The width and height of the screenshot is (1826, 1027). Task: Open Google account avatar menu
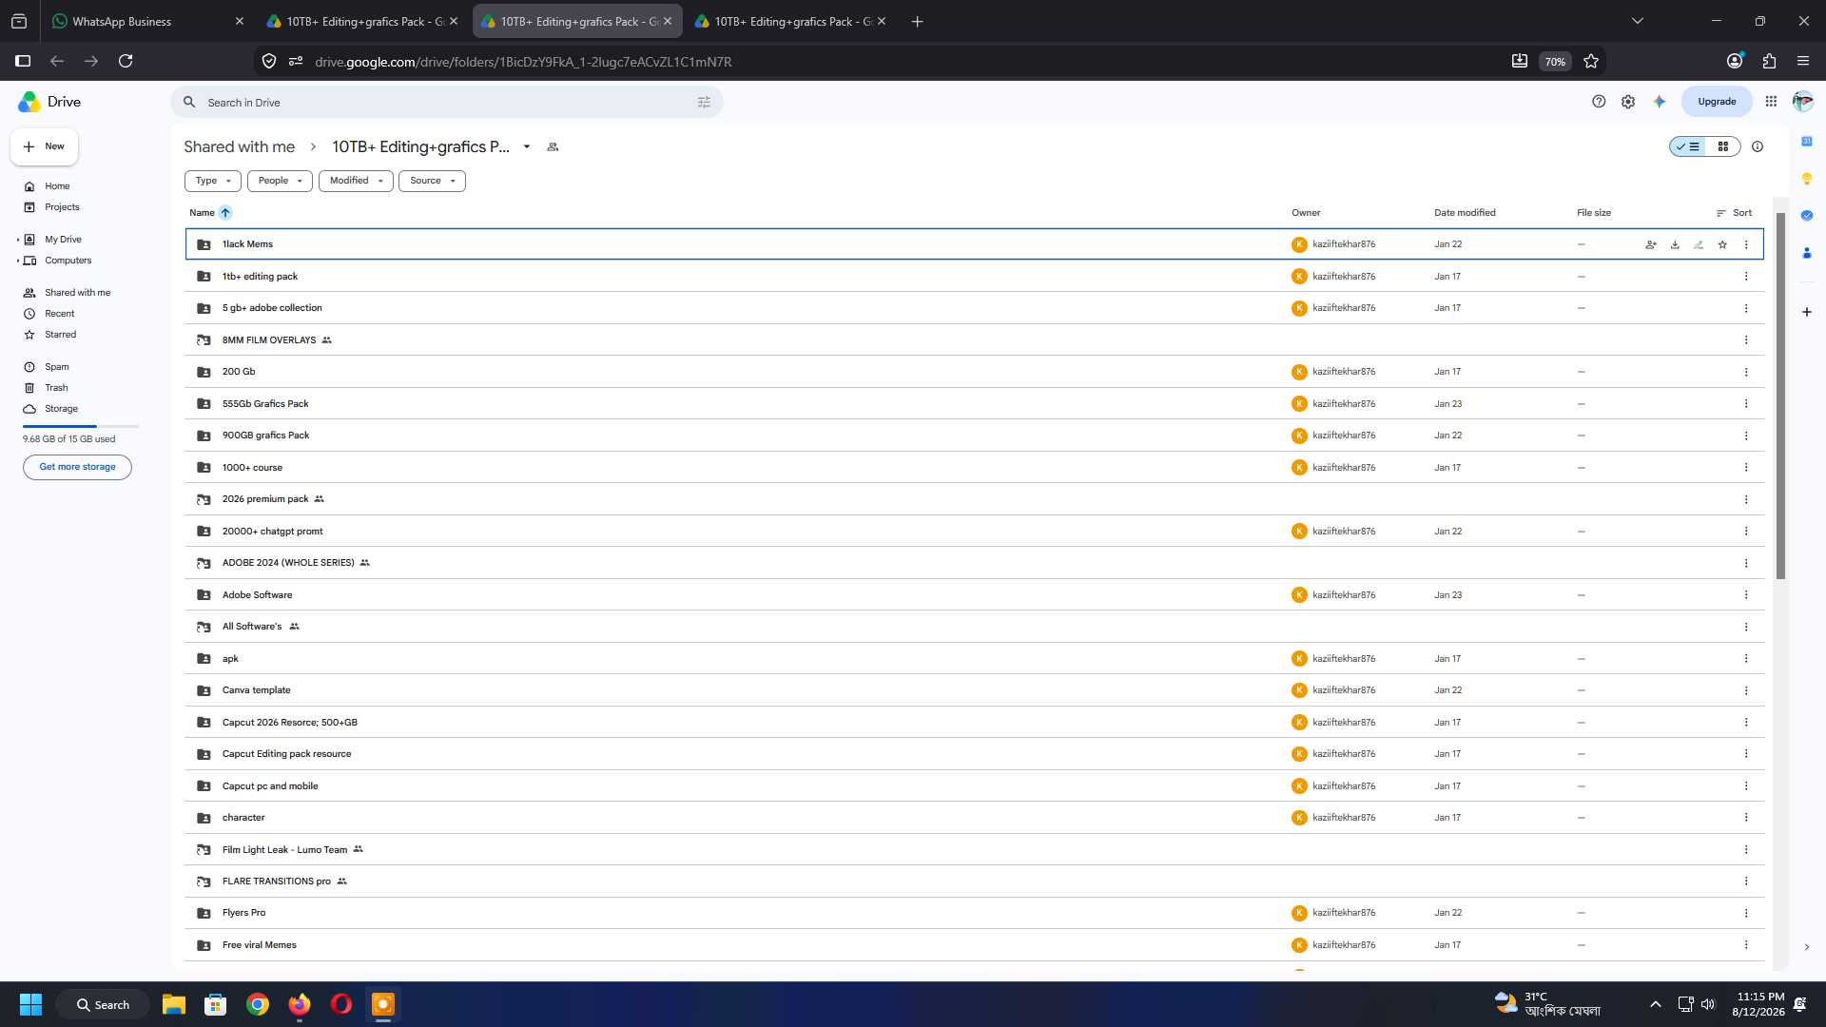coord(1802,102)
